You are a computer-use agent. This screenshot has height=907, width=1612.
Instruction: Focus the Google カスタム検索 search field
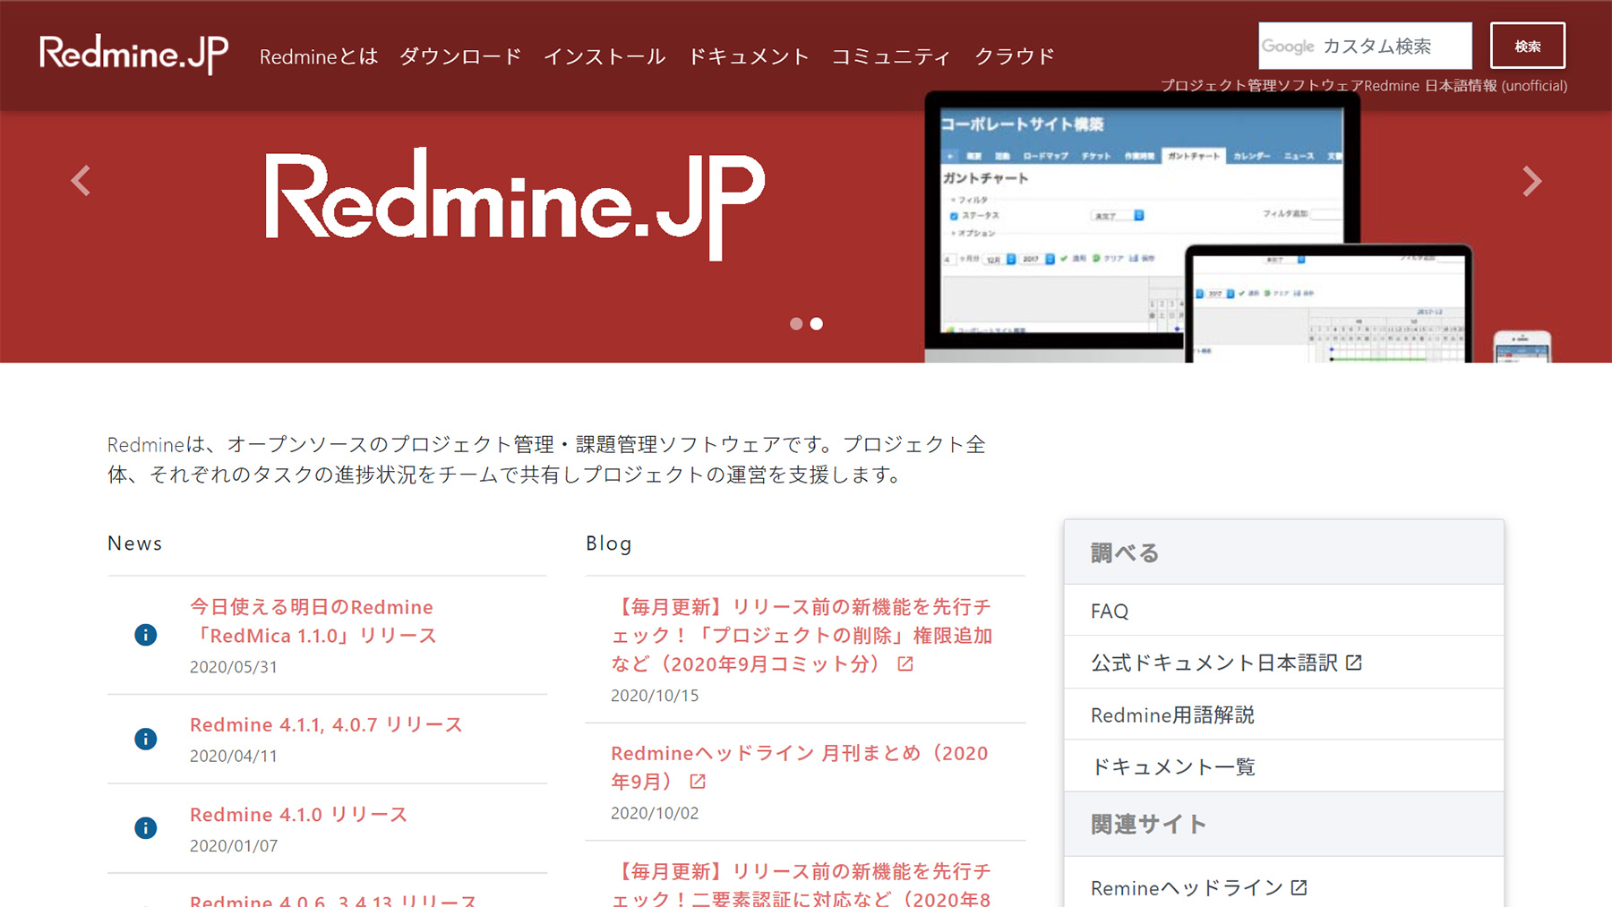1365,46
